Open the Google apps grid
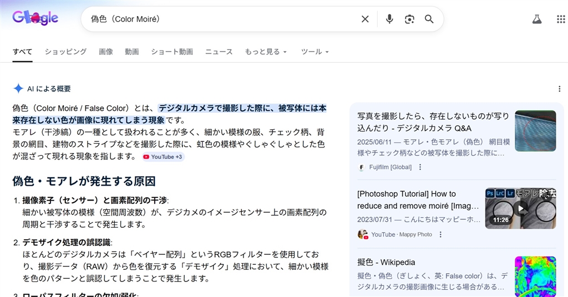The width and height of the screenshot is (568, 297). [x=560, y=19]
